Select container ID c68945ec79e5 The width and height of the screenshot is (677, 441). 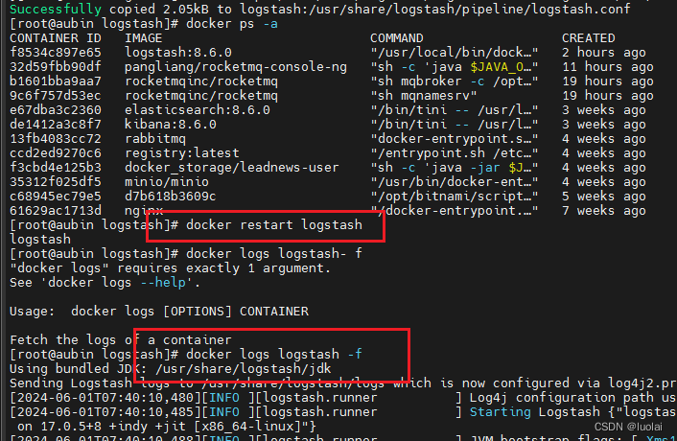[x=56, y=197]
